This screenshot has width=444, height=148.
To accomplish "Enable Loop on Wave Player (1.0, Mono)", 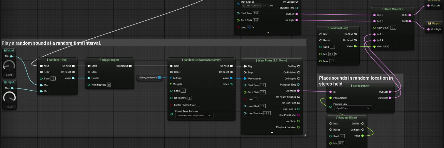I will point(255,99).
